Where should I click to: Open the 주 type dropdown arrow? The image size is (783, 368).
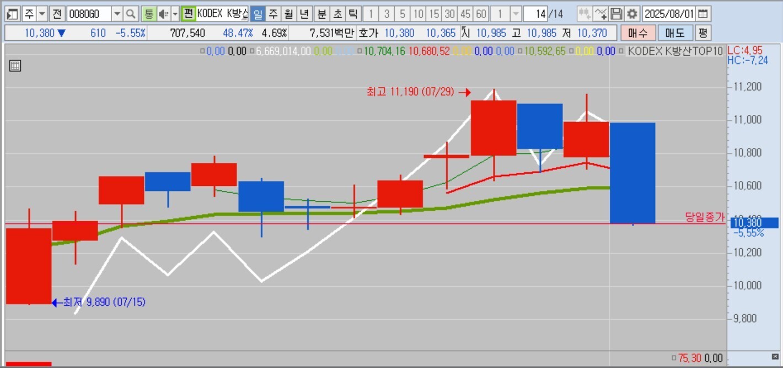coord(42,14)
